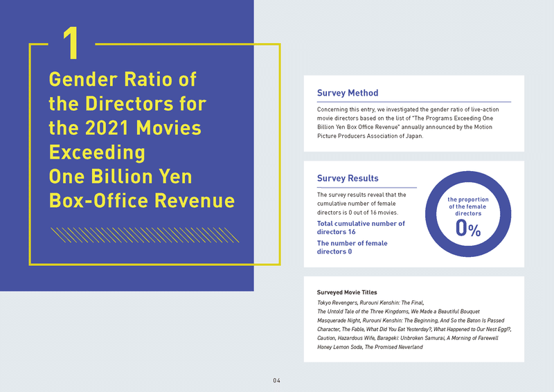Select the line starting 'Masquerade Night'
Viewport: 554px width, 392px height.
pyautogui.click(x=411, y=320)
